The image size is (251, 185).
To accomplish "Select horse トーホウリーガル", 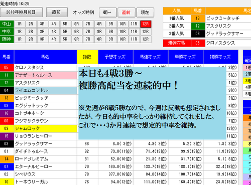I will [45, 181].
